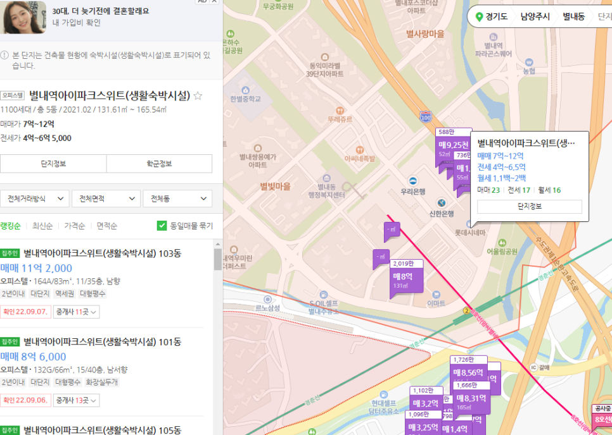Click the 별내동 행정복지센터 icon

pos(327,179)
